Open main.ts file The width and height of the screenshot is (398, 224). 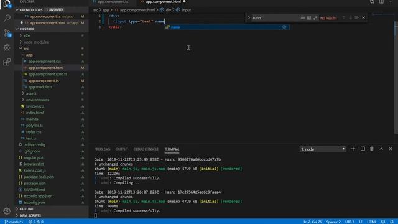(x=32, y=119)
